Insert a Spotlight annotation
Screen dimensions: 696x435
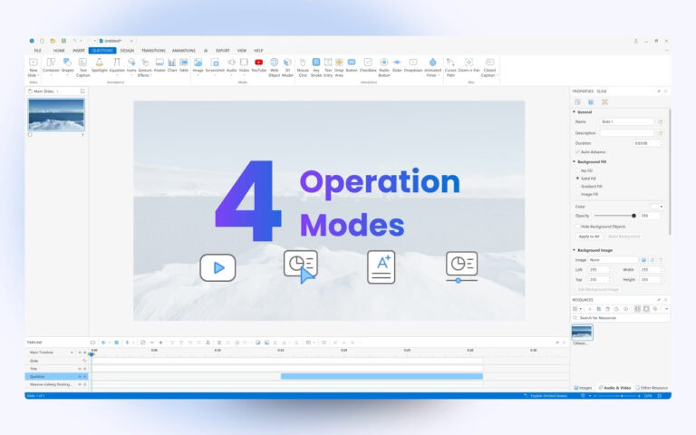pyautogui.click(x=99, y=65)
